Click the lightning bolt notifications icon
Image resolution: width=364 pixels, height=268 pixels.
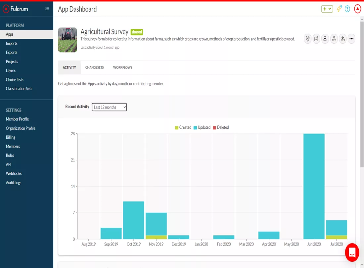tap(339, 9)
